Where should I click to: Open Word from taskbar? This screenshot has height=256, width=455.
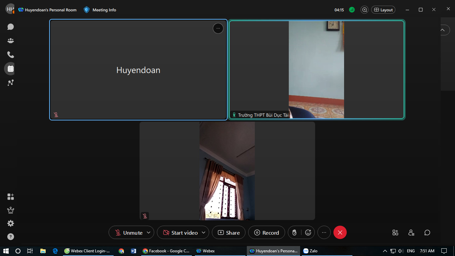pos(134,251)
